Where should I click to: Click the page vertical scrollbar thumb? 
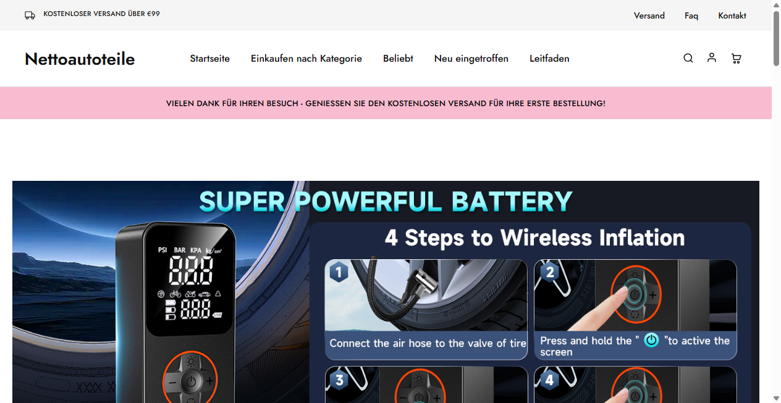pos(777,38)
